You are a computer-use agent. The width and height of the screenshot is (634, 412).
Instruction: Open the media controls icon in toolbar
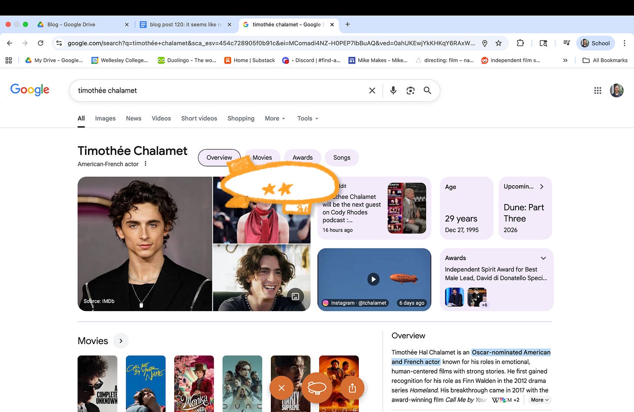[x=567, y=43]
